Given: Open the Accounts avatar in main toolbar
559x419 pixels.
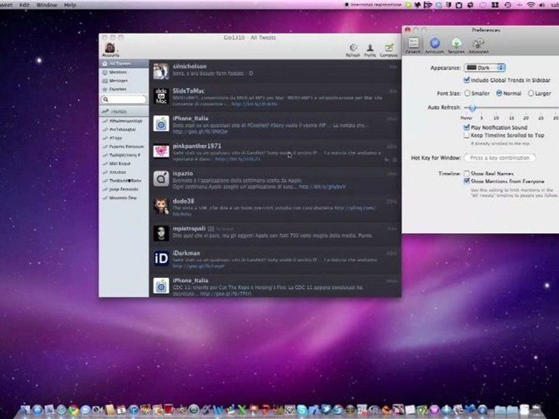Looking at the screenshot, I should coord(110,48).
